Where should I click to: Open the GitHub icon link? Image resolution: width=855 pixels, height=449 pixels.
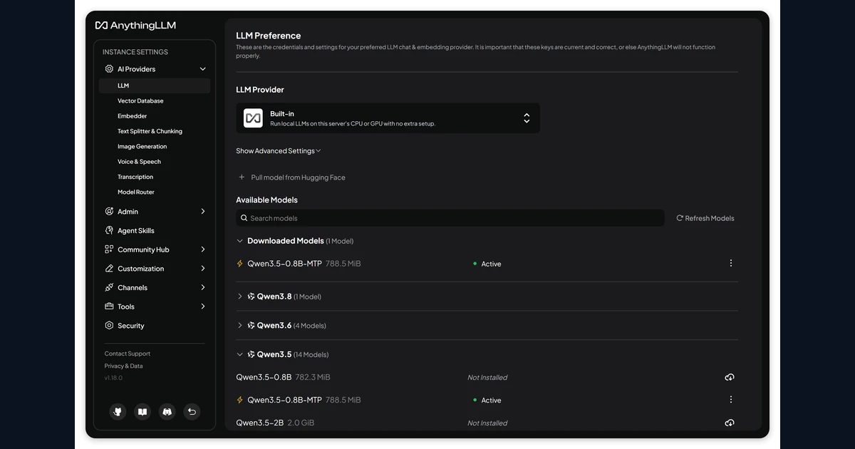[118, 411]
